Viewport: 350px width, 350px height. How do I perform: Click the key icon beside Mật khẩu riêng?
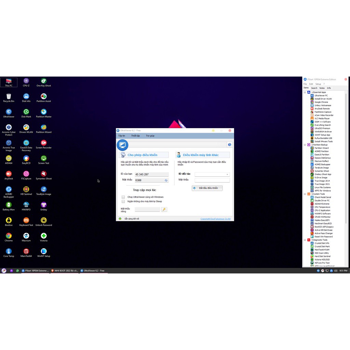click(x=164, y=209)
